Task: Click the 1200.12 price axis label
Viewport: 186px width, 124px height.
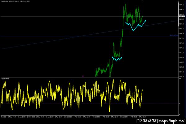Action: tap(182, 5)
